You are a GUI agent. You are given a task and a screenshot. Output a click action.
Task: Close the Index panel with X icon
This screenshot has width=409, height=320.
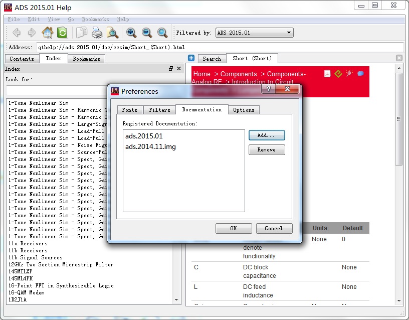pos(179,68)
